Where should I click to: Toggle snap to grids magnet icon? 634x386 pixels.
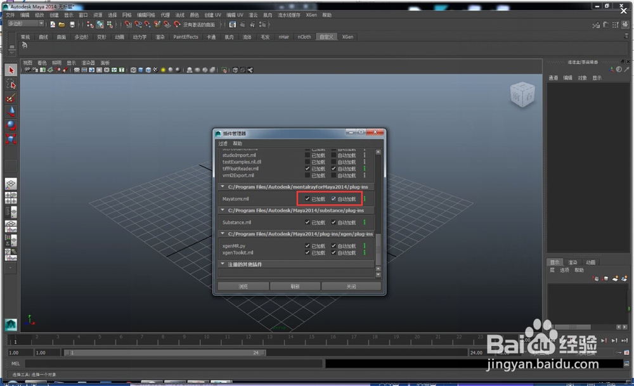(128, 25)
